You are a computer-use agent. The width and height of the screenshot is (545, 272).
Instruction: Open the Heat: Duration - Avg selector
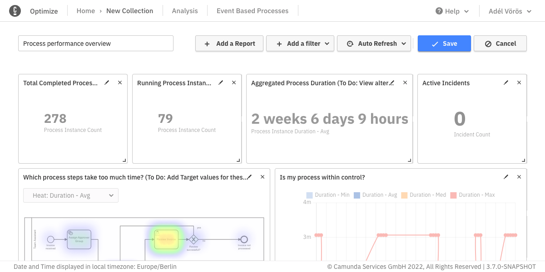coord(71,195)
